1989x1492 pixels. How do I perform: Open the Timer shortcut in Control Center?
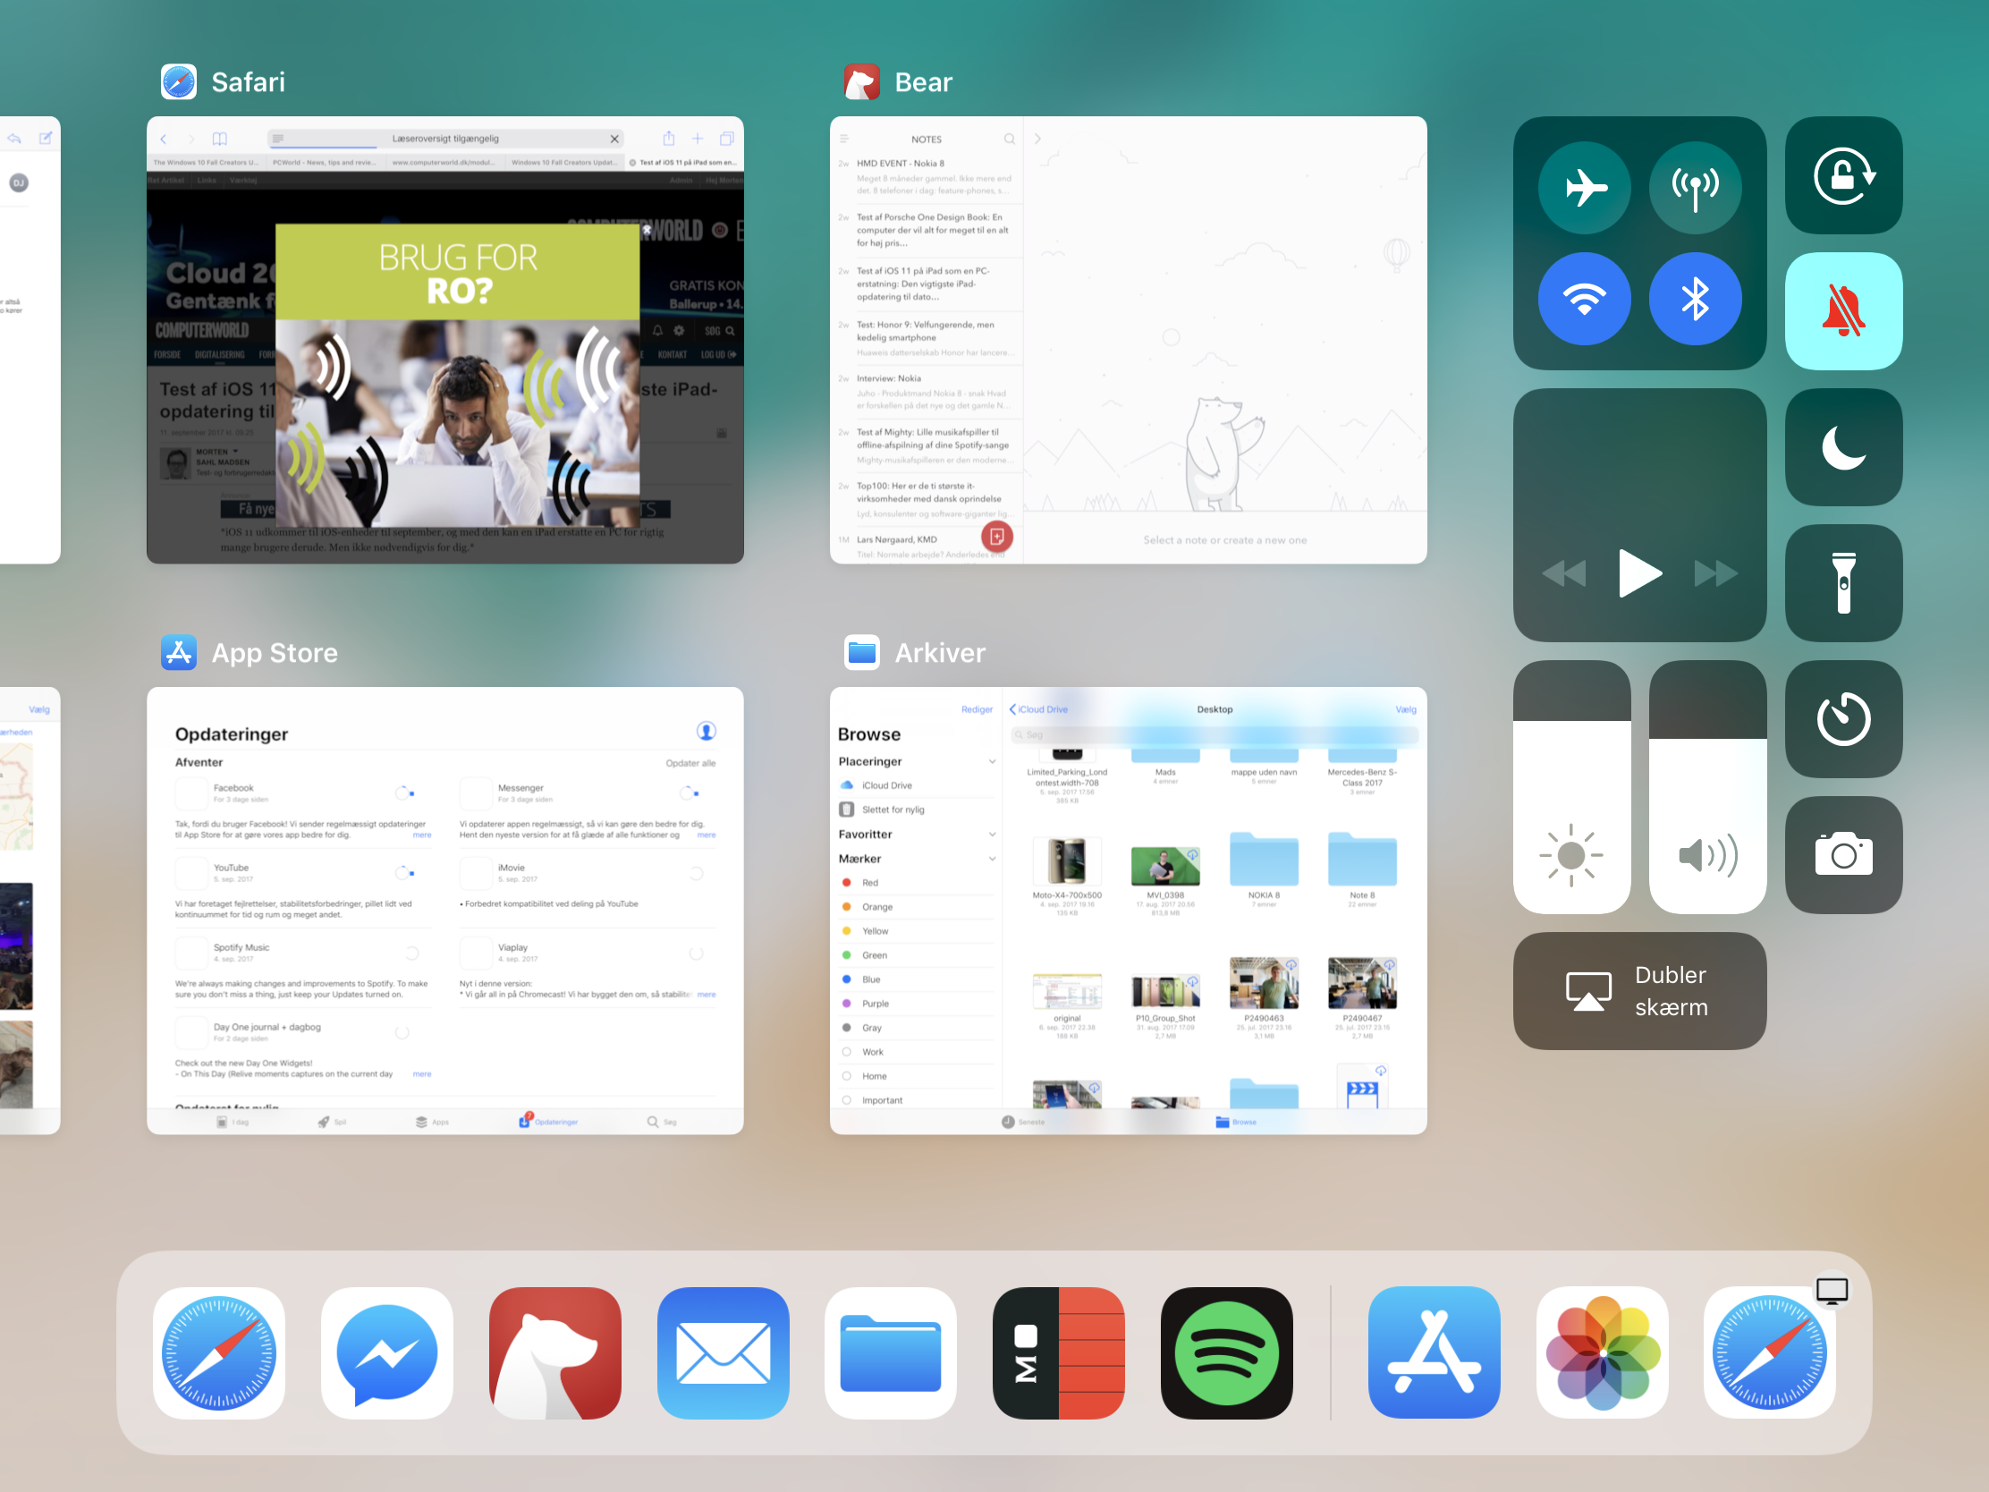coord(1842,718)
